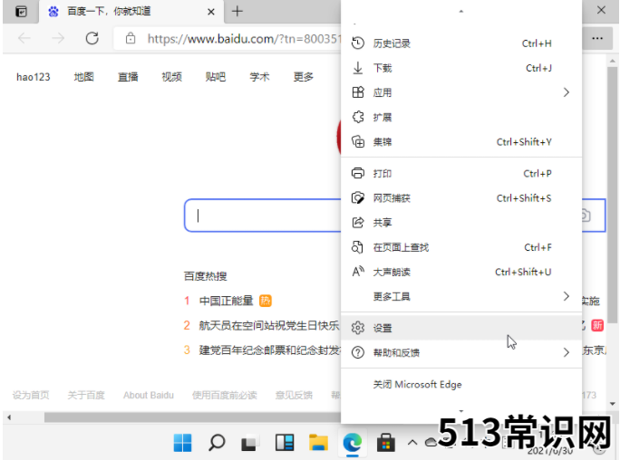The width and height of the screenshot is (620, 460).
Task: Click the three-dot settings and more button
Action: pos(597,38)
